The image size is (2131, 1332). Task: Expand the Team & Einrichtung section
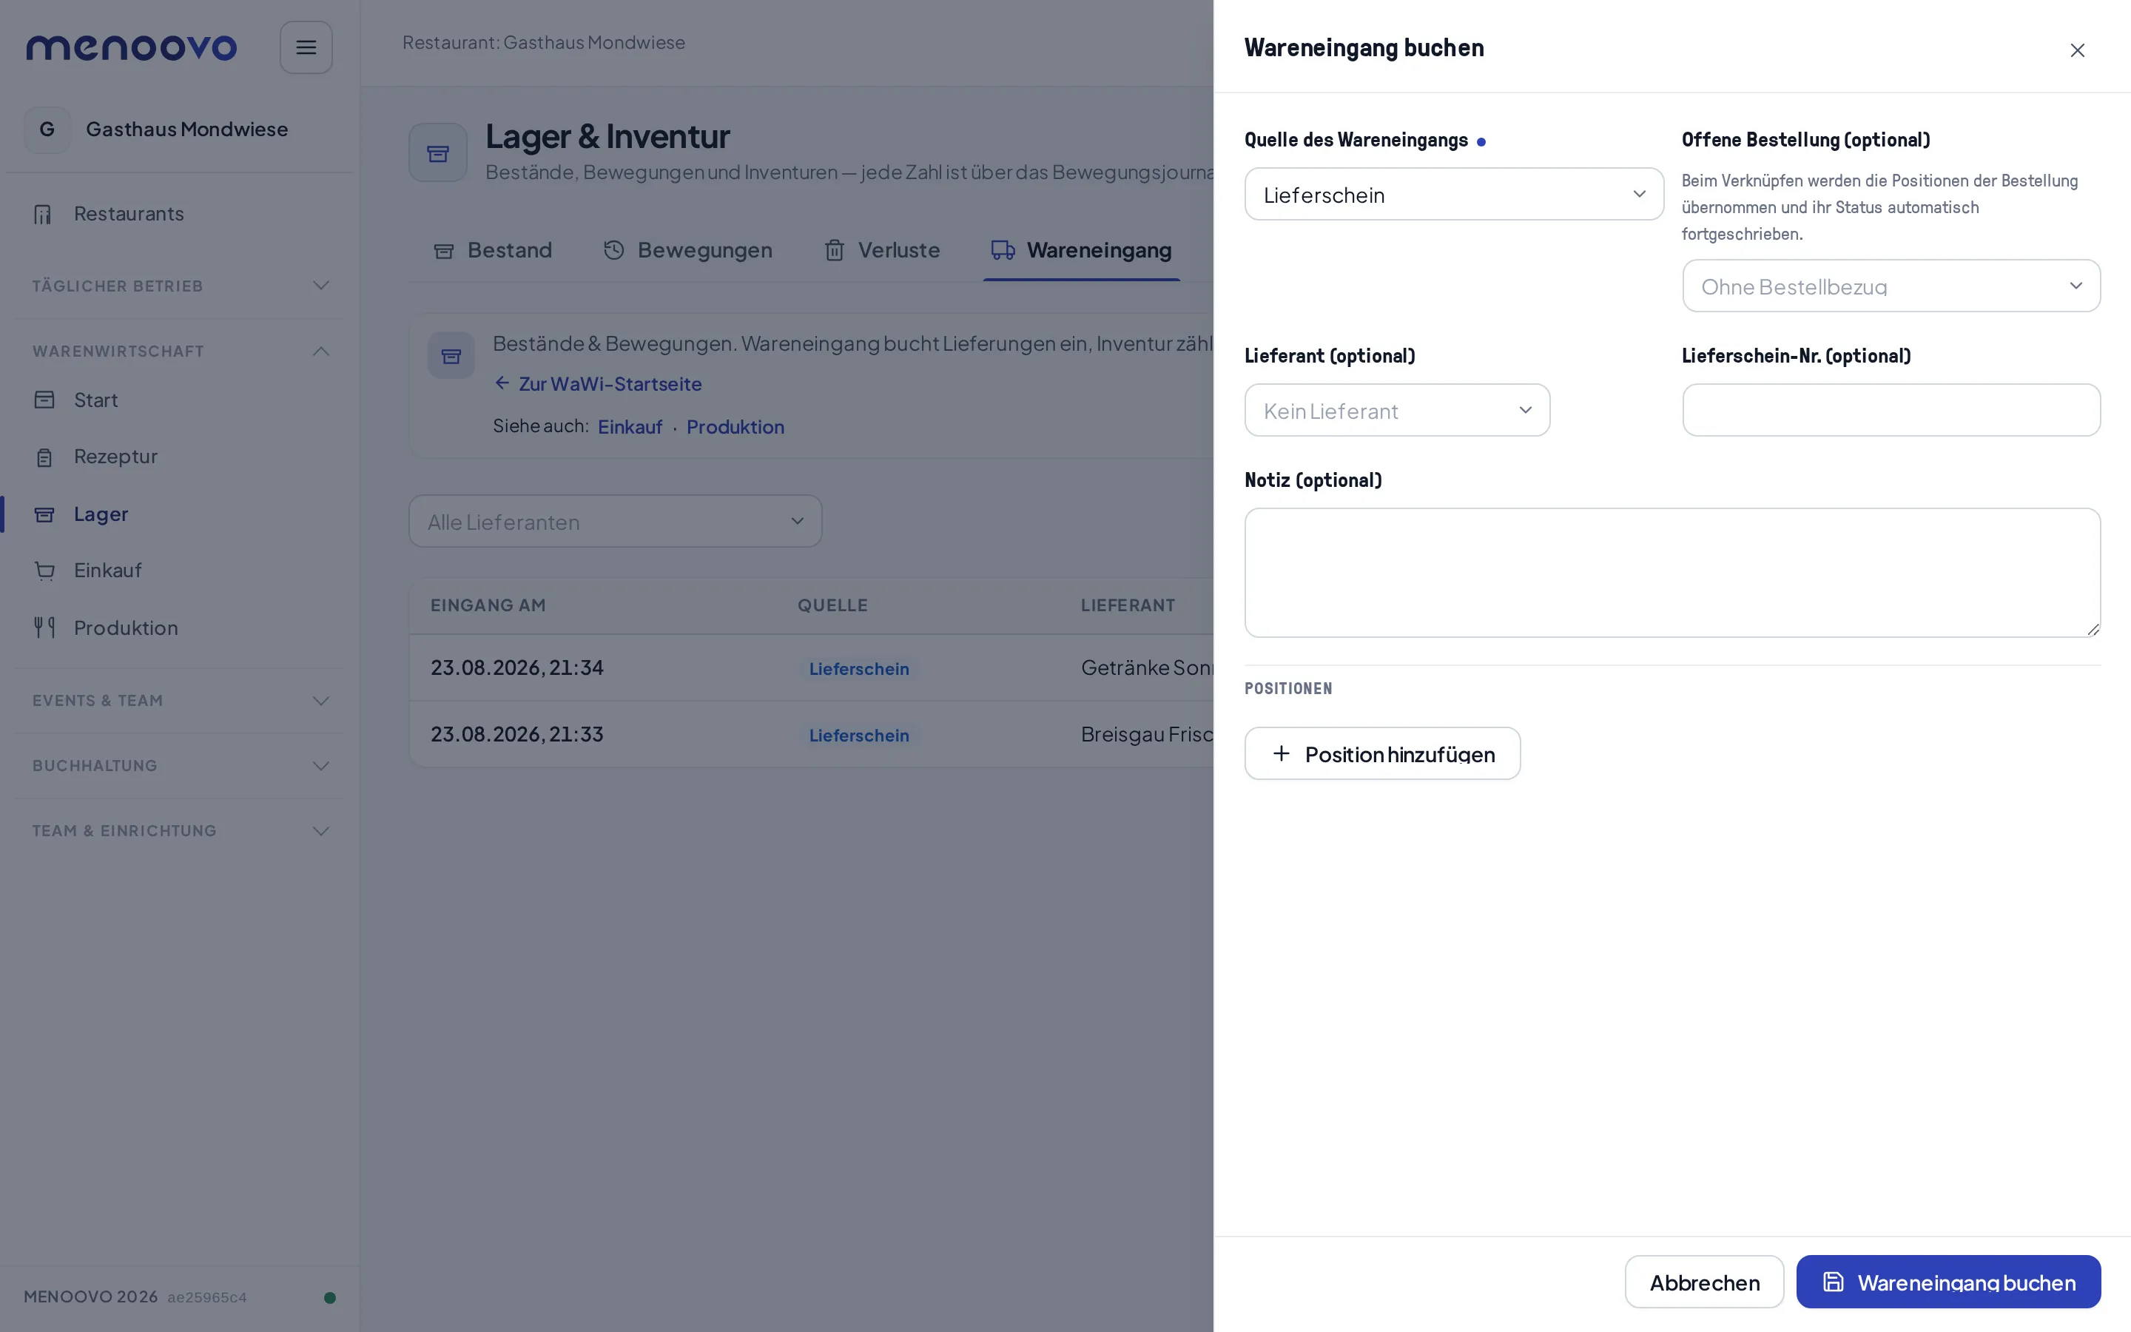[180, 832]
